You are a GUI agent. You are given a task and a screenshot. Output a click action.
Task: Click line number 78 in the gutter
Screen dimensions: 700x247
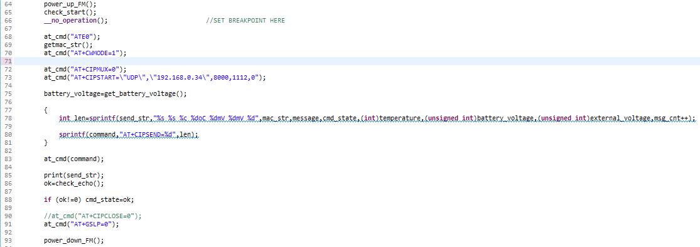pyautogui.click(x=8, y=118)
